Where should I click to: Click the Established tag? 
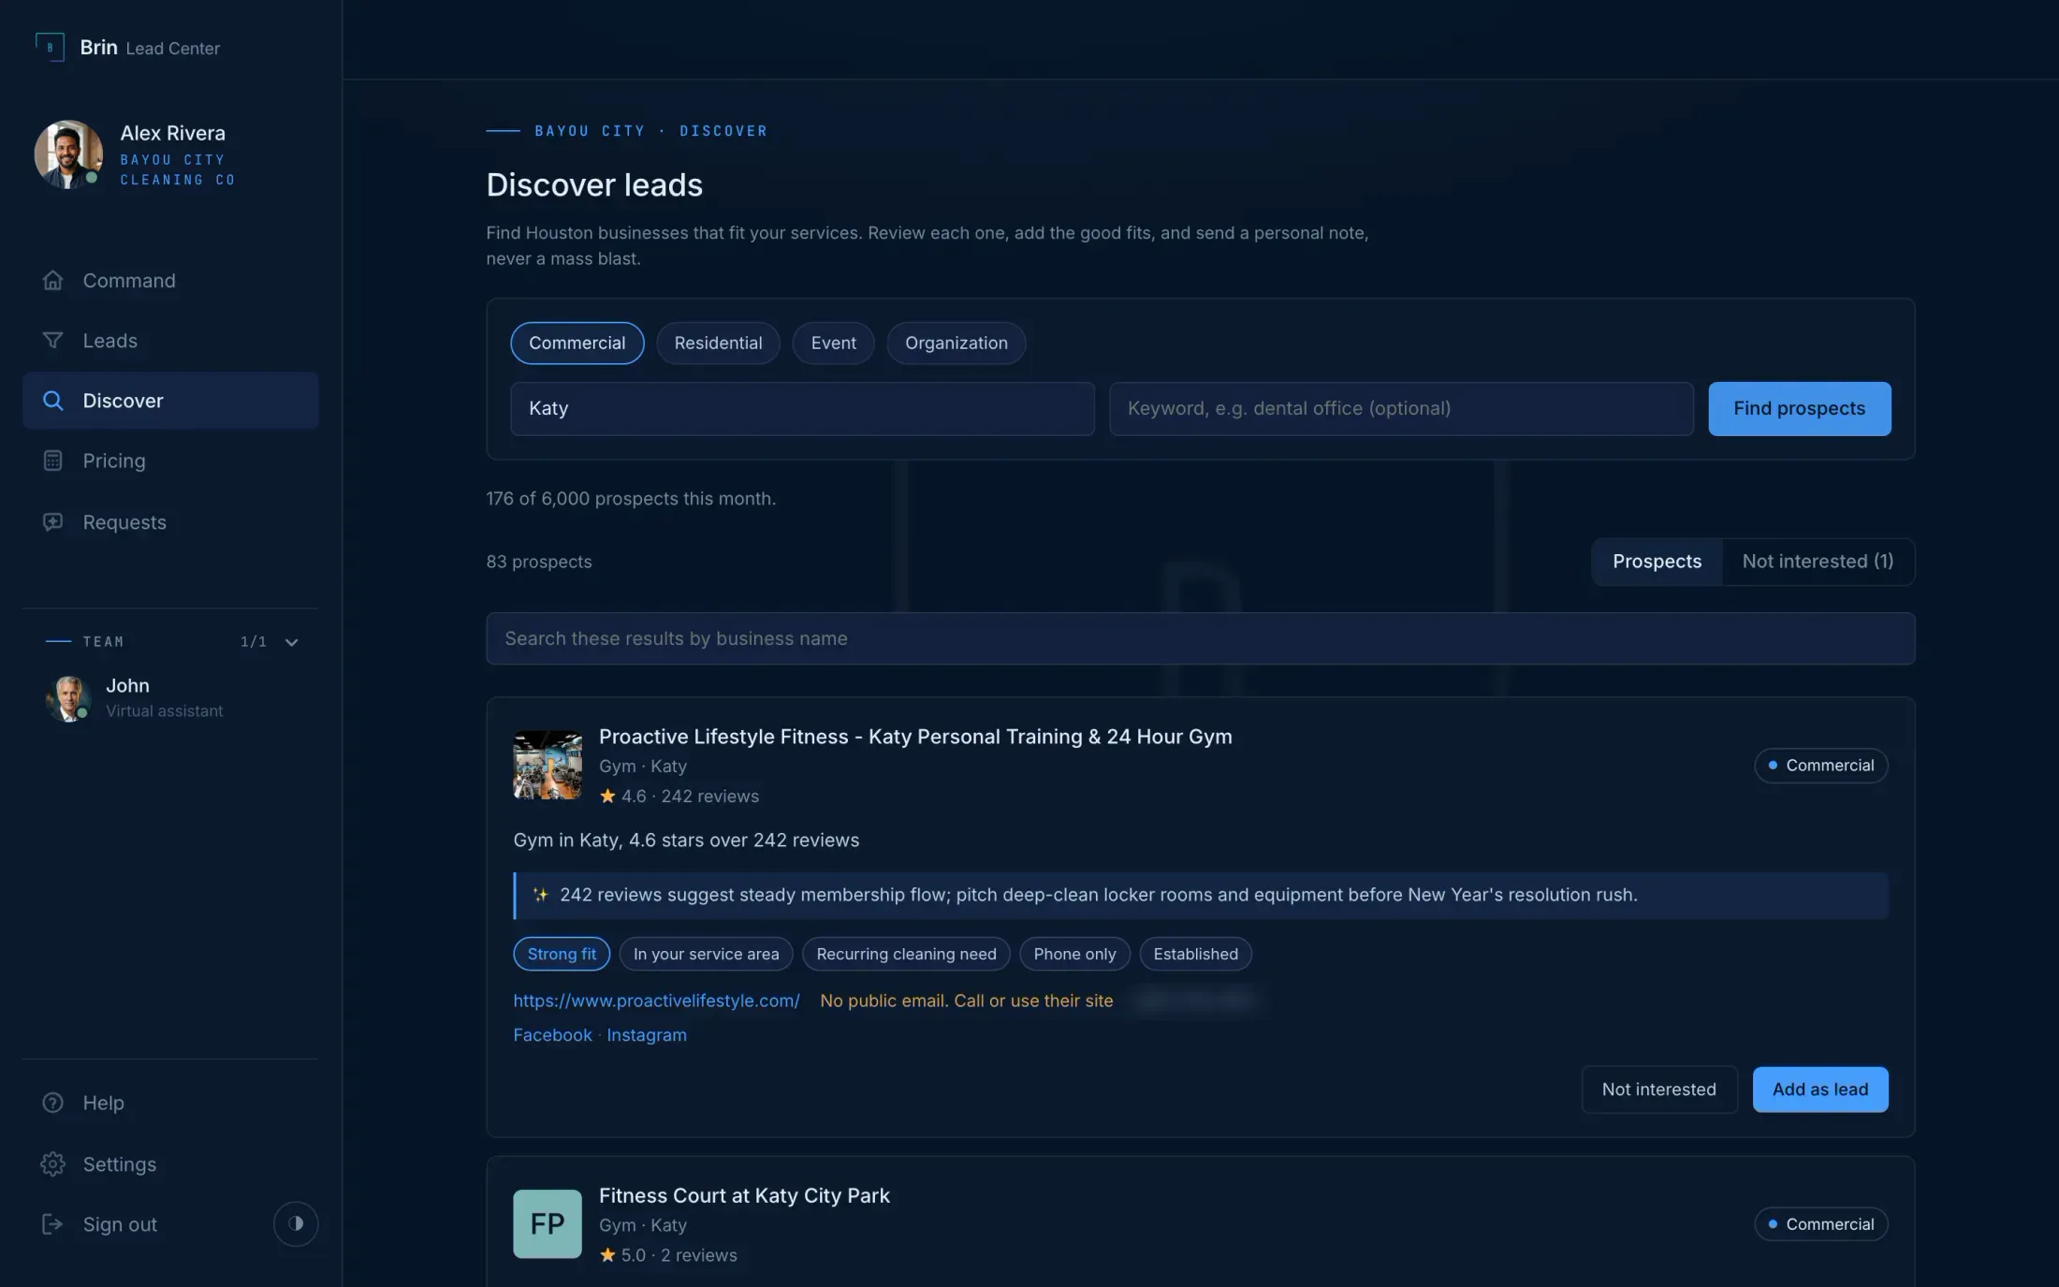(1195, 954)
